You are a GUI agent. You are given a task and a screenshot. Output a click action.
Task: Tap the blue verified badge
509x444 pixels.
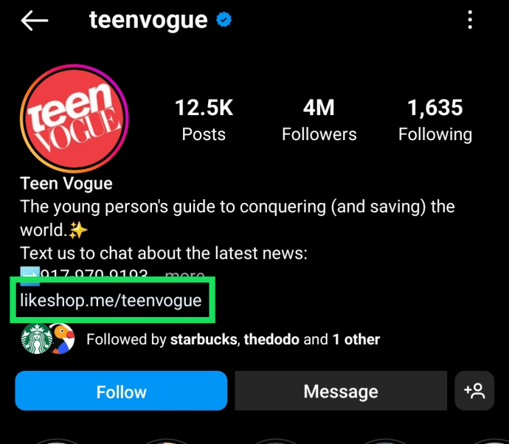click(224, 20)
